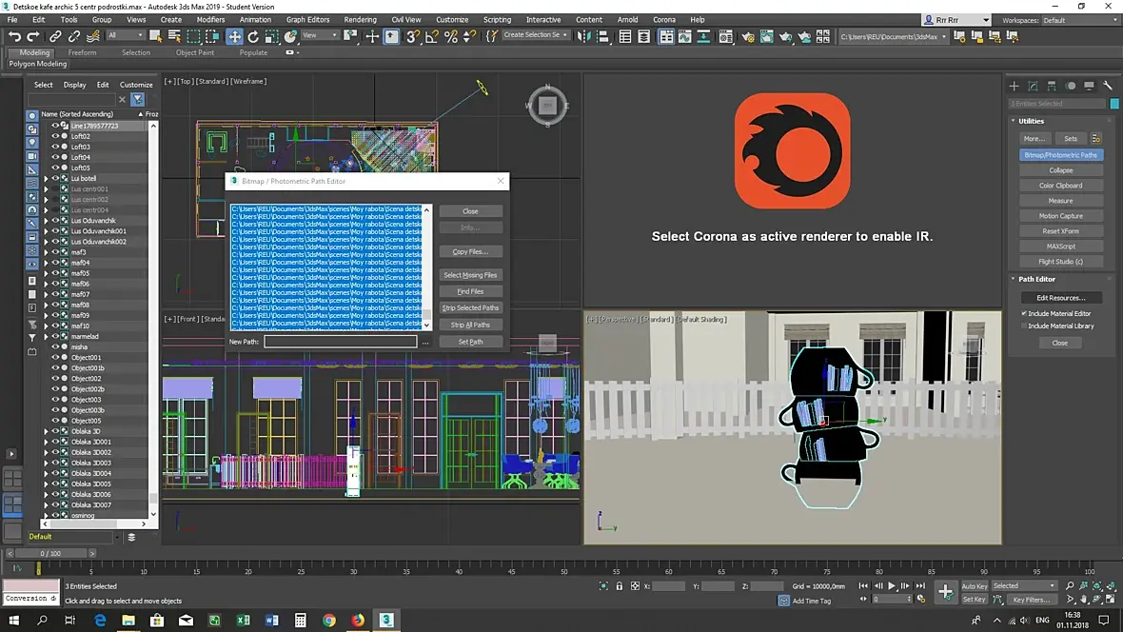Check Include Material Library option
Viewport: 1123px width, 632px height.
1024,326
